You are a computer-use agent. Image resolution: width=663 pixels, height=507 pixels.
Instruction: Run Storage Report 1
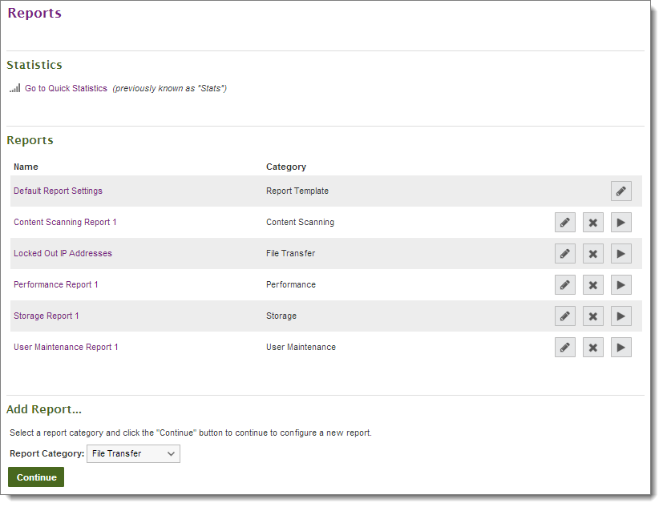click(x=621, y=316)
